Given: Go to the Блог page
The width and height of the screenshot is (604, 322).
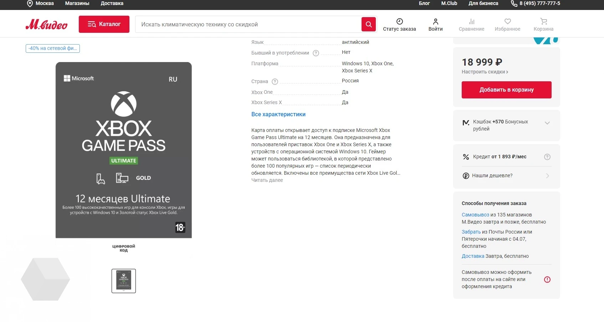Looking at the screenshot, I should tap(424, 3).
